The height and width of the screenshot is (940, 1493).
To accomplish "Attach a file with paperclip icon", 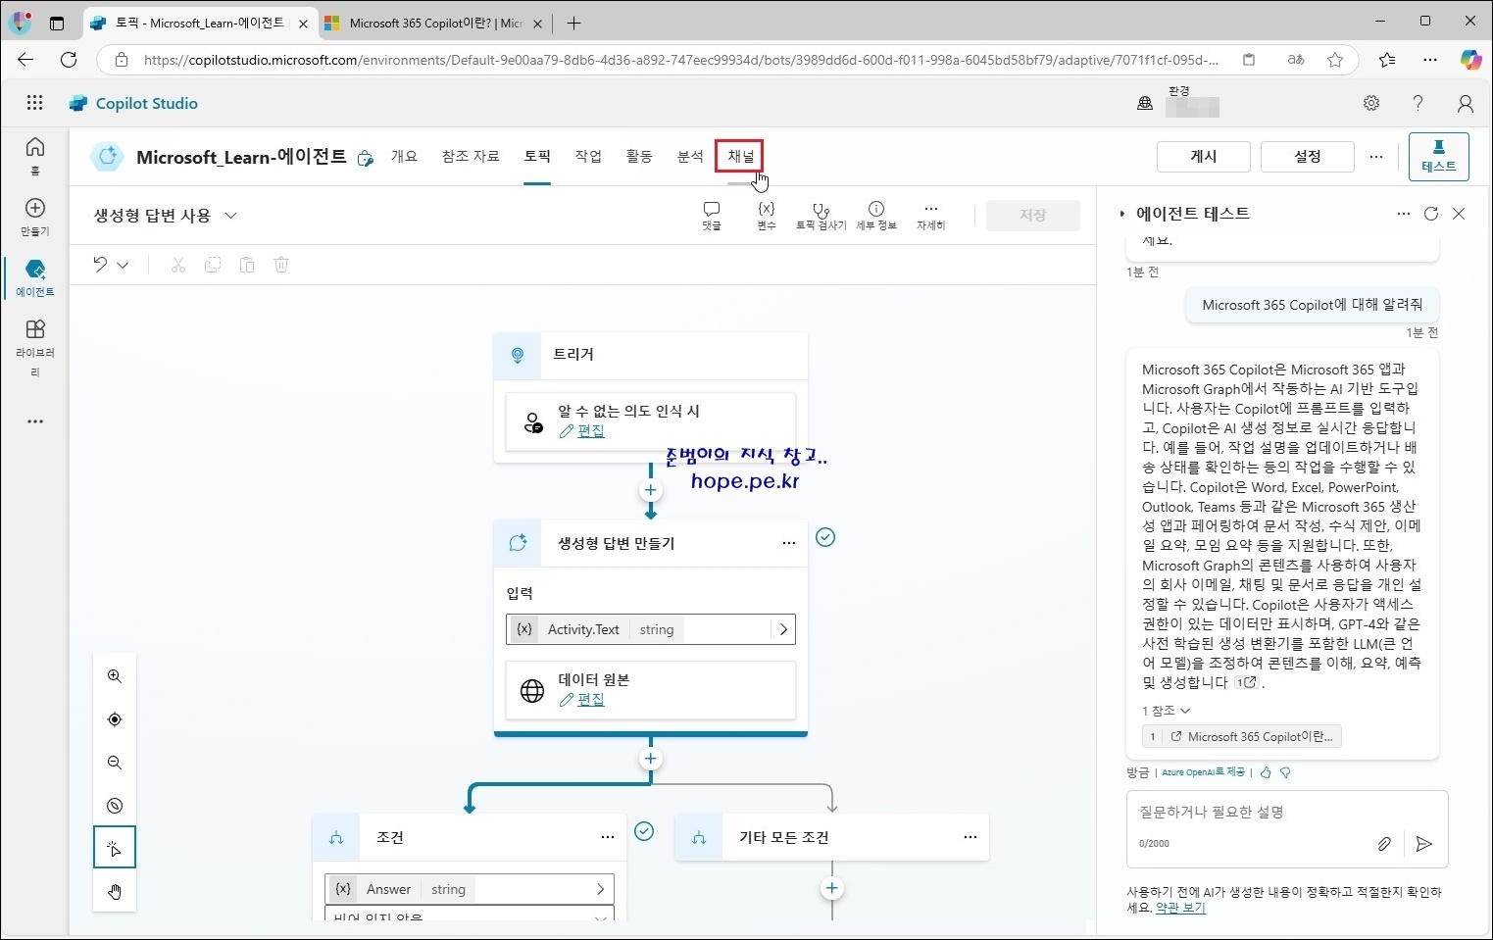I will click(1384, 844).
